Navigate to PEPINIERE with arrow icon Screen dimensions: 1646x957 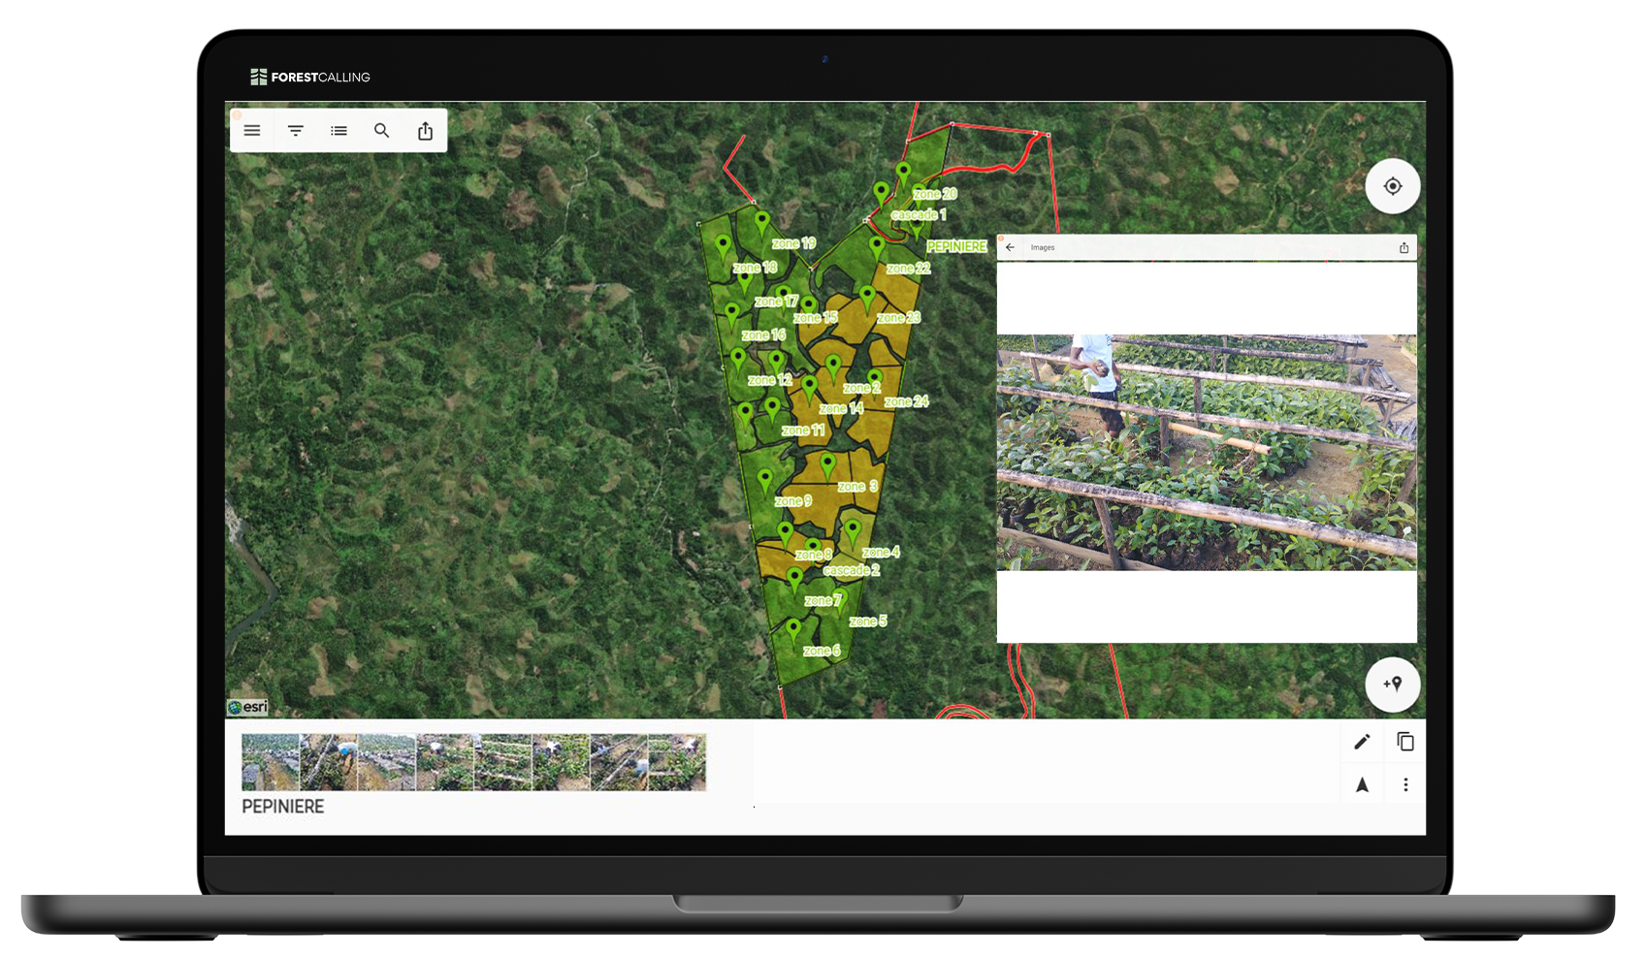click(x=1362, y=784)
